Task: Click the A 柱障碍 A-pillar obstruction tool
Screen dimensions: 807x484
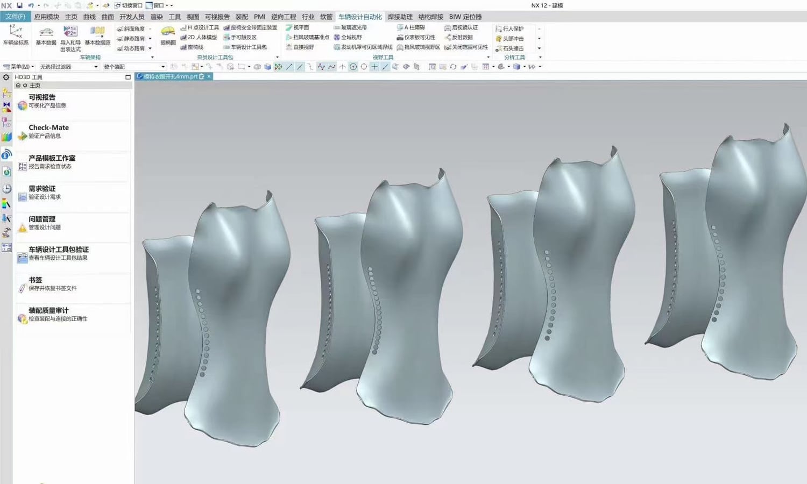Action: [x=410, y=27]
